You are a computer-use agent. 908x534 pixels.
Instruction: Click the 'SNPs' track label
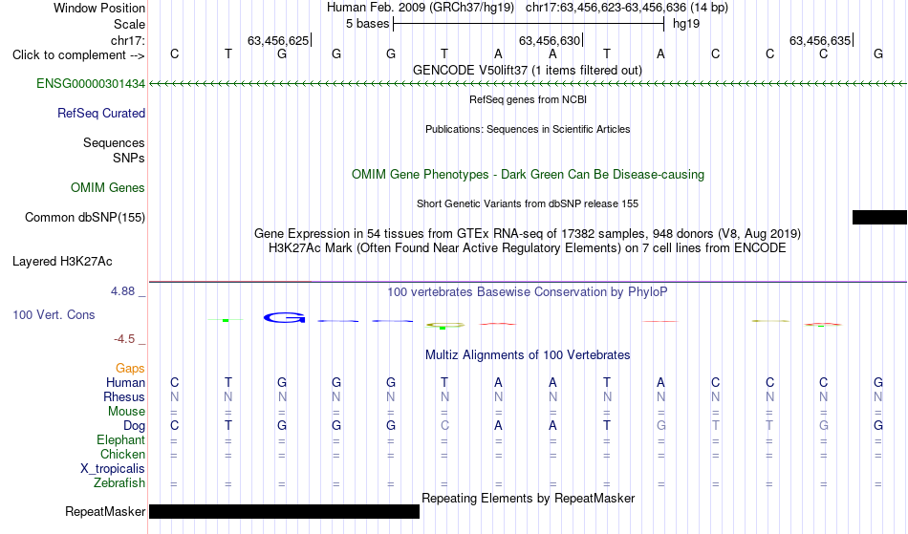tap(129, 158)
